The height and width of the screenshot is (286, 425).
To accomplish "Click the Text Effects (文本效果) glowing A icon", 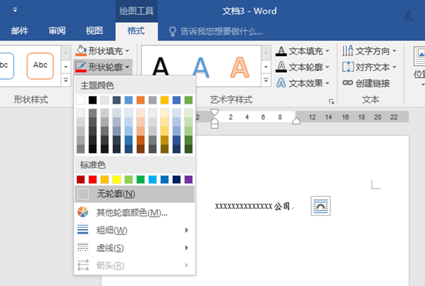I will 281,83.
